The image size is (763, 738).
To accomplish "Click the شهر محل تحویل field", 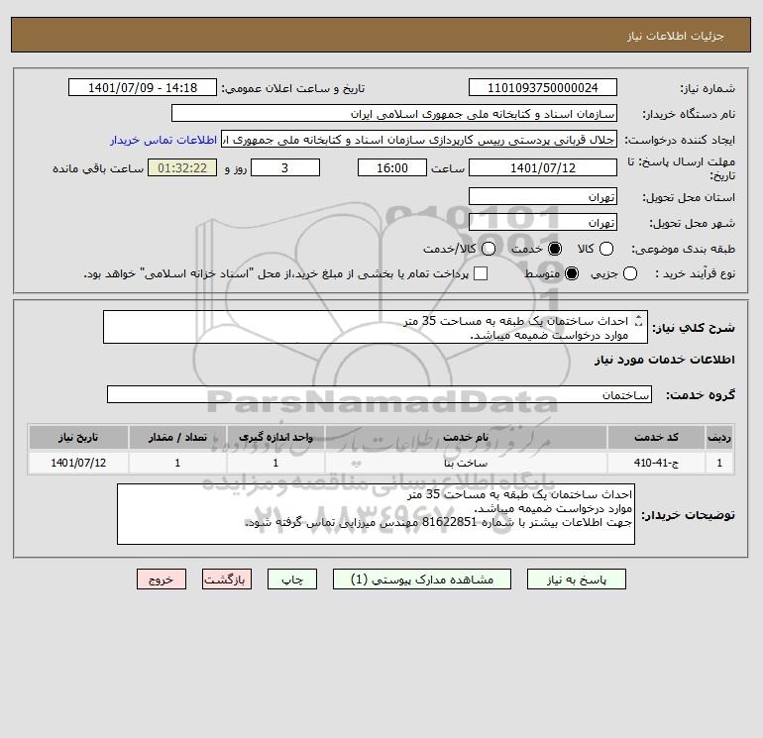I will (543, 222).
